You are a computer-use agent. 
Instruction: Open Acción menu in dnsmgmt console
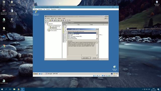[53, 18]
